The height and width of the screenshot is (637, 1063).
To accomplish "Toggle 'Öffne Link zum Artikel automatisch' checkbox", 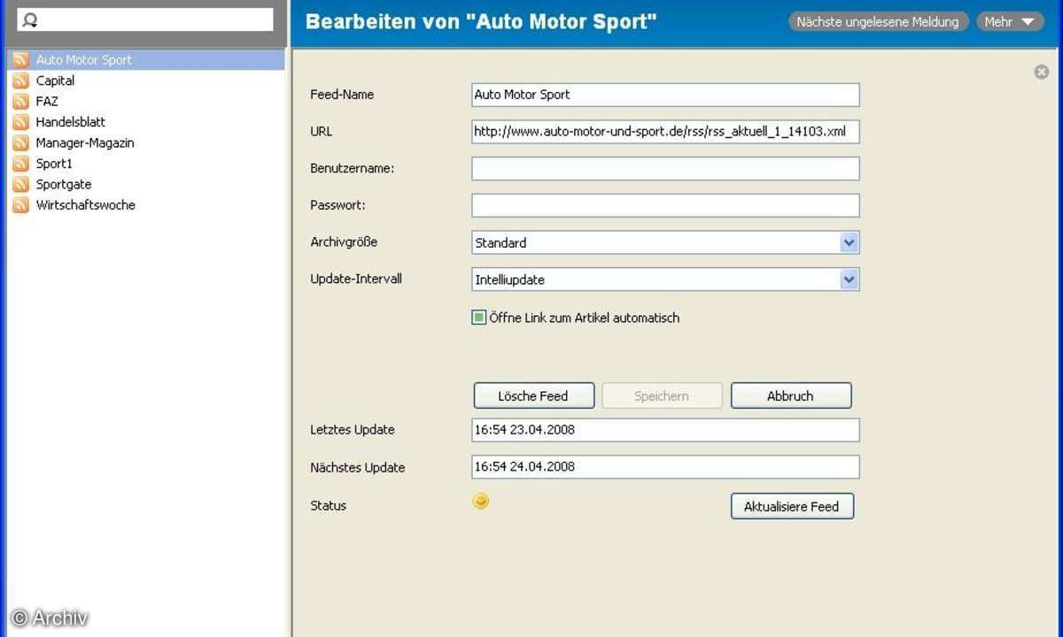I will pos(479,318).
